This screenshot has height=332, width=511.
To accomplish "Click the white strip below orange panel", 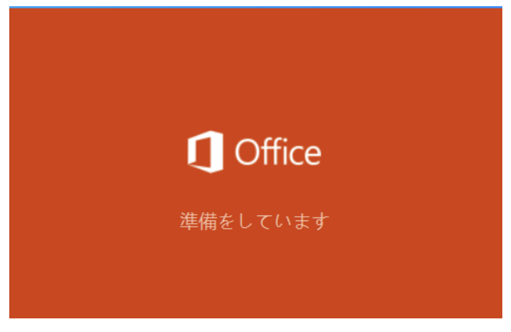I will (x=255, y=325).
